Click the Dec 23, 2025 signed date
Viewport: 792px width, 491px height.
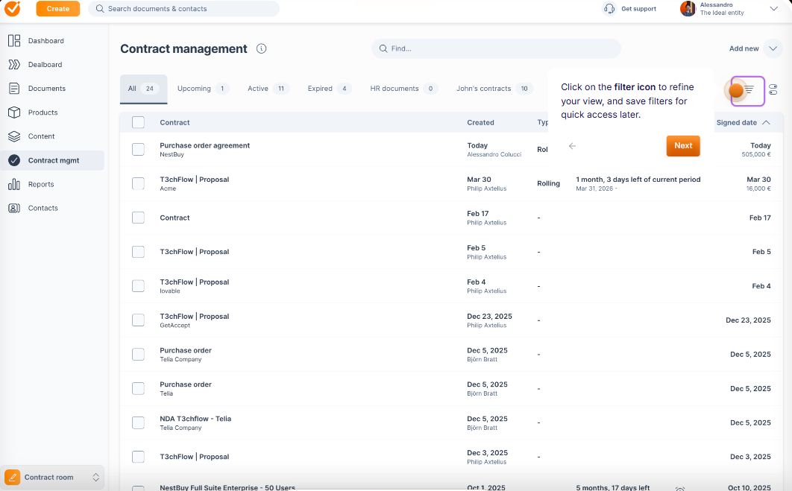point(748,320)
